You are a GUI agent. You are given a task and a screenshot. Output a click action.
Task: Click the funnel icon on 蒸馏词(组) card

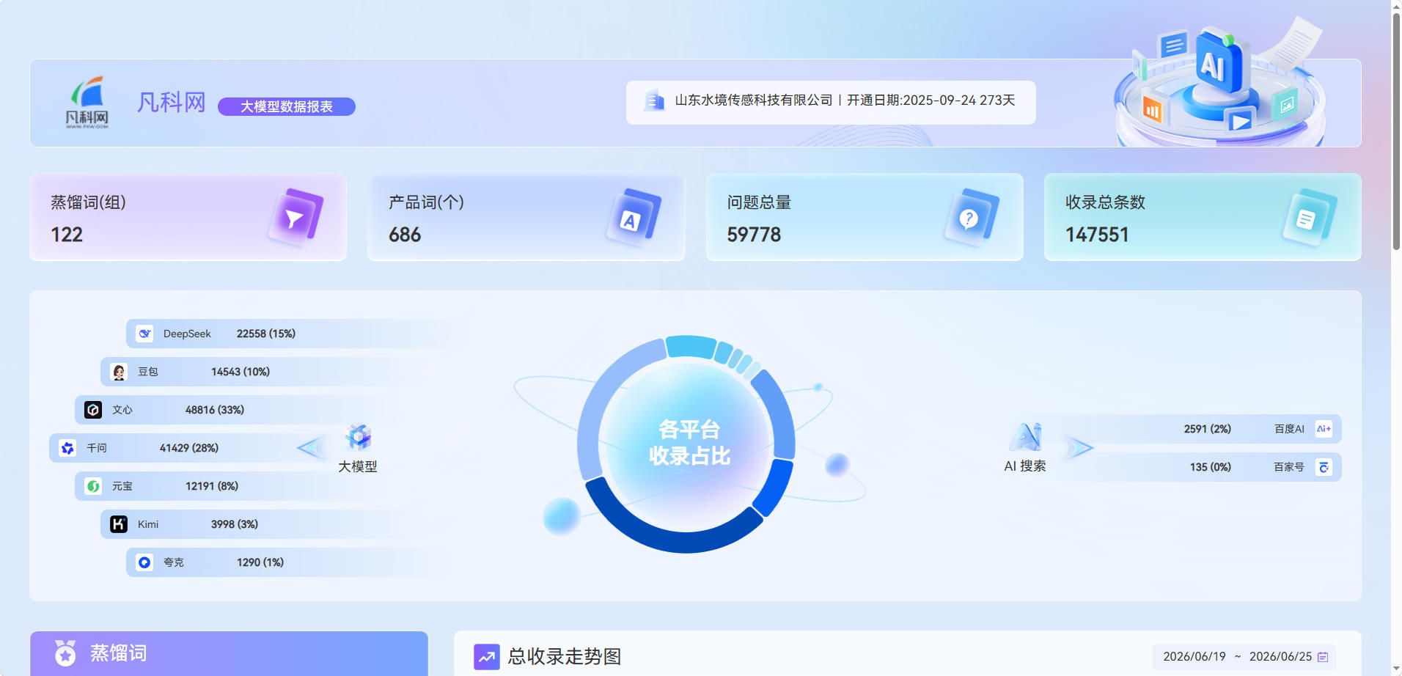[x=295, y=217]
